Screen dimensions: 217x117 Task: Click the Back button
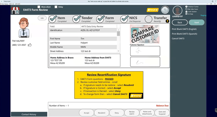point(180,23)
